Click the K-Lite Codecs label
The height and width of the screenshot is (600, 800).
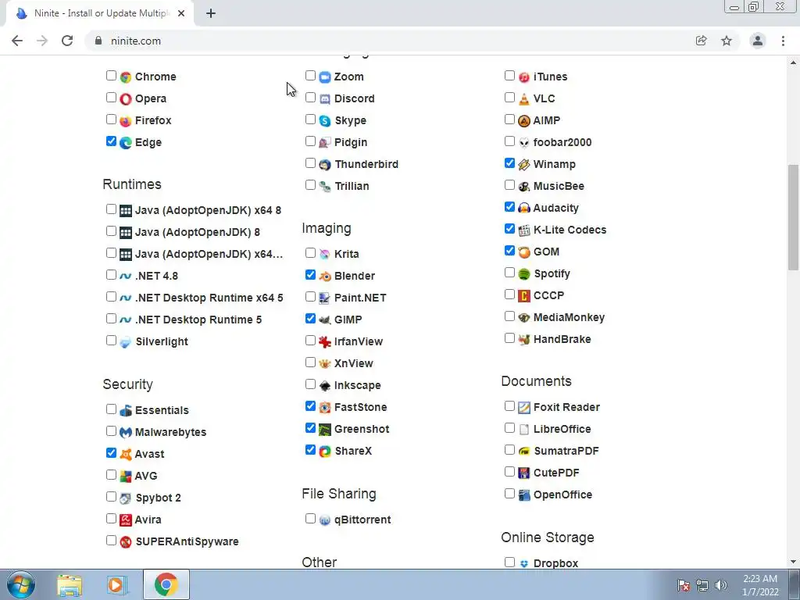pyautogui.click(x=570, y=230)
